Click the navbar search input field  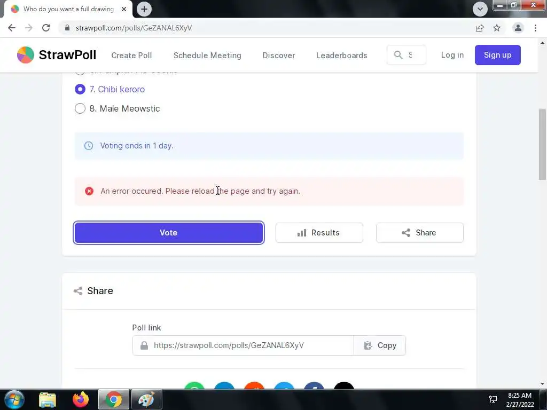pyautogui.click(x=407, y=55)
